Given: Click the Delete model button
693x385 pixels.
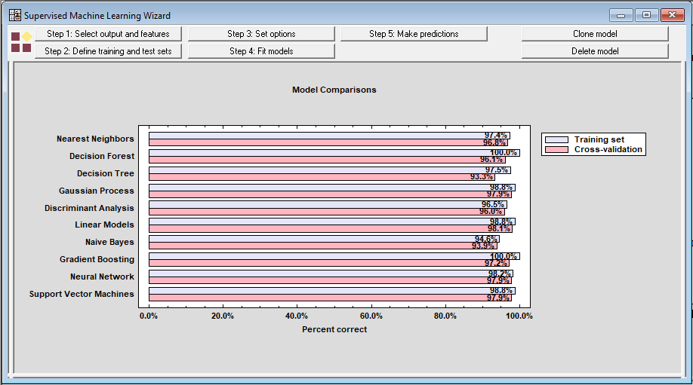Looking at the screenshot, I should coord(595,51).
